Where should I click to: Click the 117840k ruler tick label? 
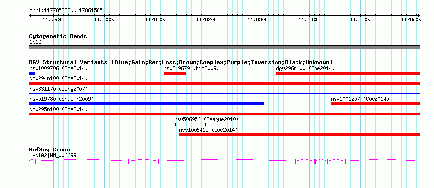309,19
